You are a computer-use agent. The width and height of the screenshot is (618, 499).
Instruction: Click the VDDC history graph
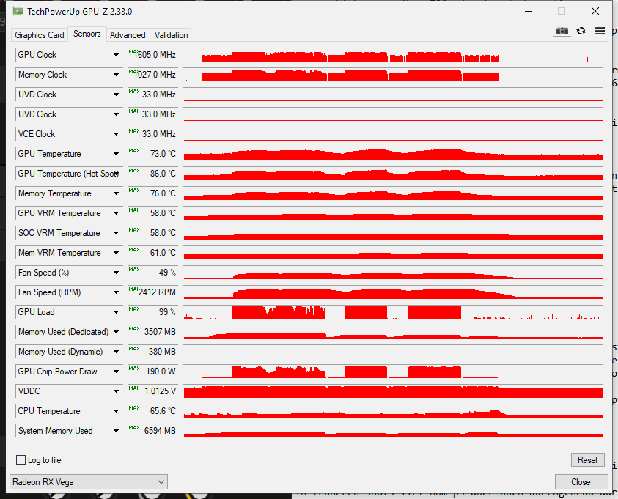[394, 391]
